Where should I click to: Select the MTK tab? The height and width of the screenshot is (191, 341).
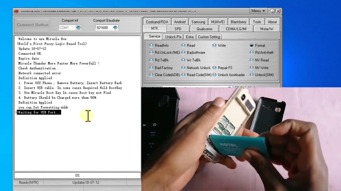click(155, 28)
